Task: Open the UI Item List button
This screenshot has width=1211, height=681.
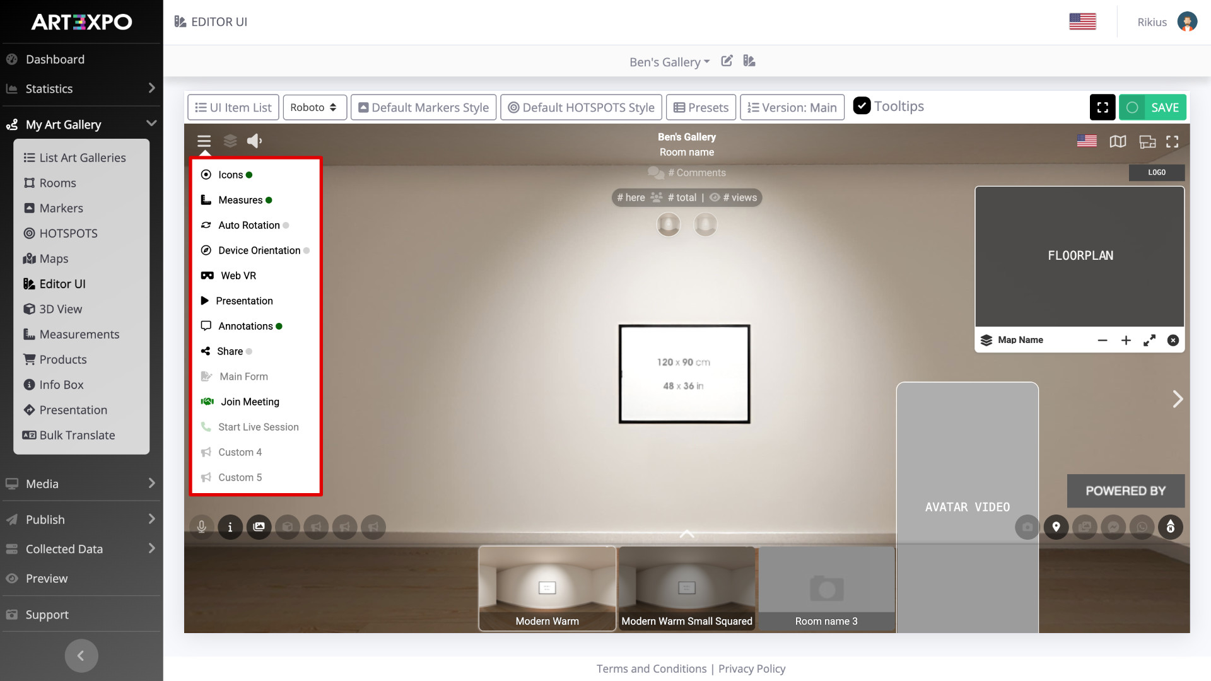Action: click(x=233, y=107)
